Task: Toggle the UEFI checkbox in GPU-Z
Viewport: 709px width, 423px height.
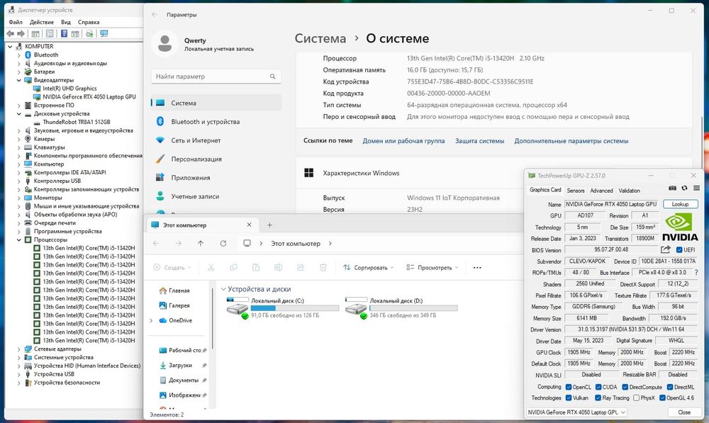Action: [x=679, y=250]
